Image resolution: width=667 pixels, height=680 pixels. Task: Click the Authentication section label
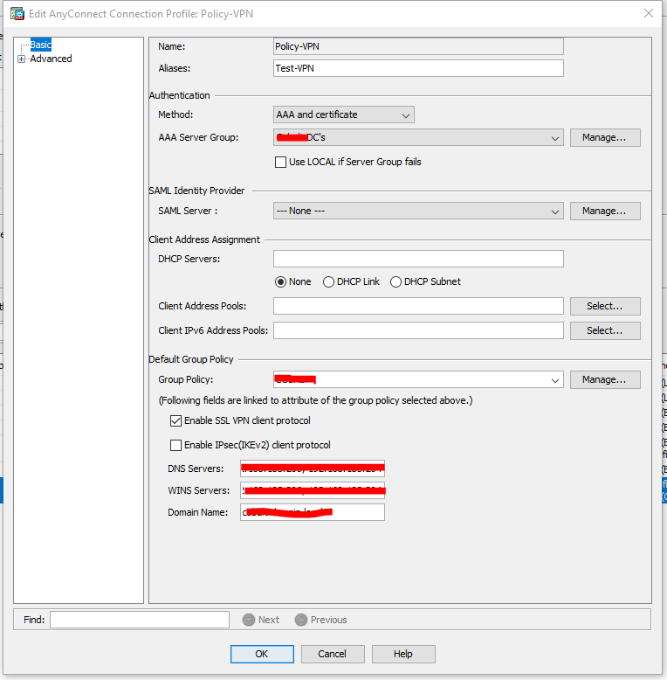(179, 95)
